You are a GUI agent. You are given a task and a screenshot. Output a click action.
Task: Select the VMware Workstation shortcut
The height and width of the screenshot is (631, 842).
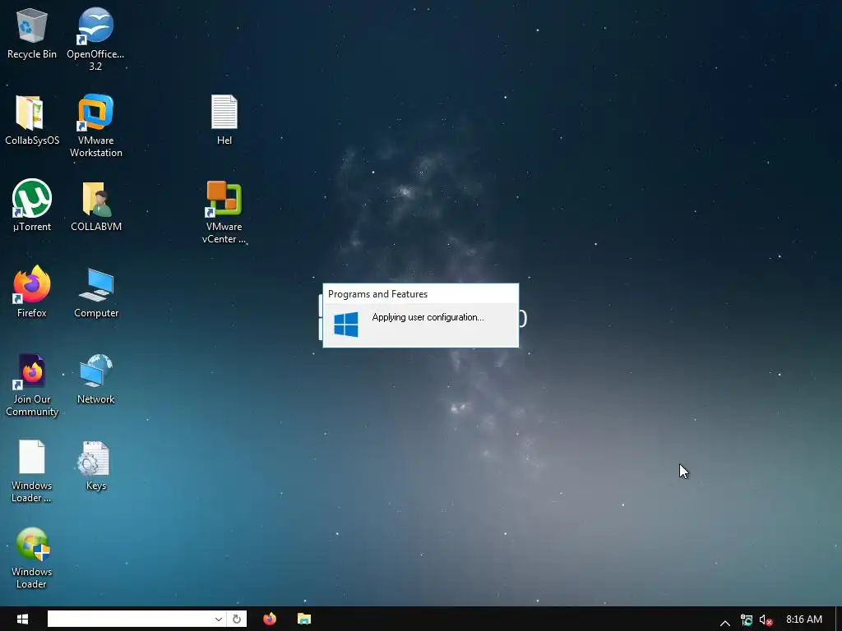[95, 126]
